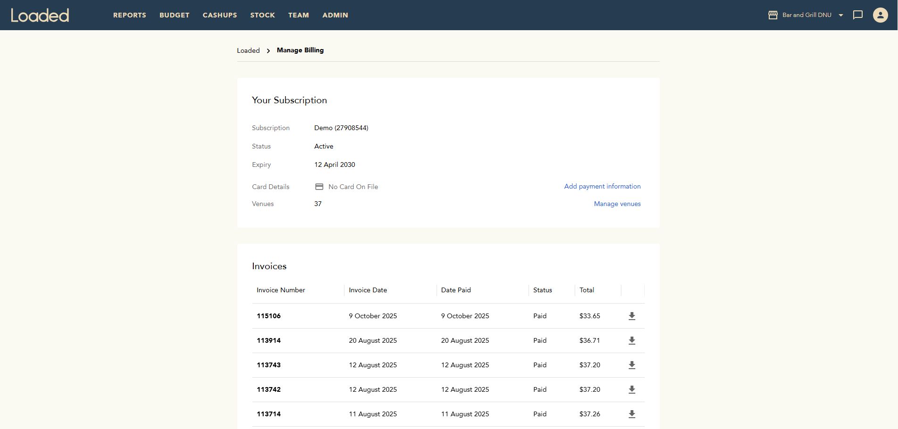Click invoice date 11 August 2025
This screenshot has width=898, height=429.
point(373,414)
